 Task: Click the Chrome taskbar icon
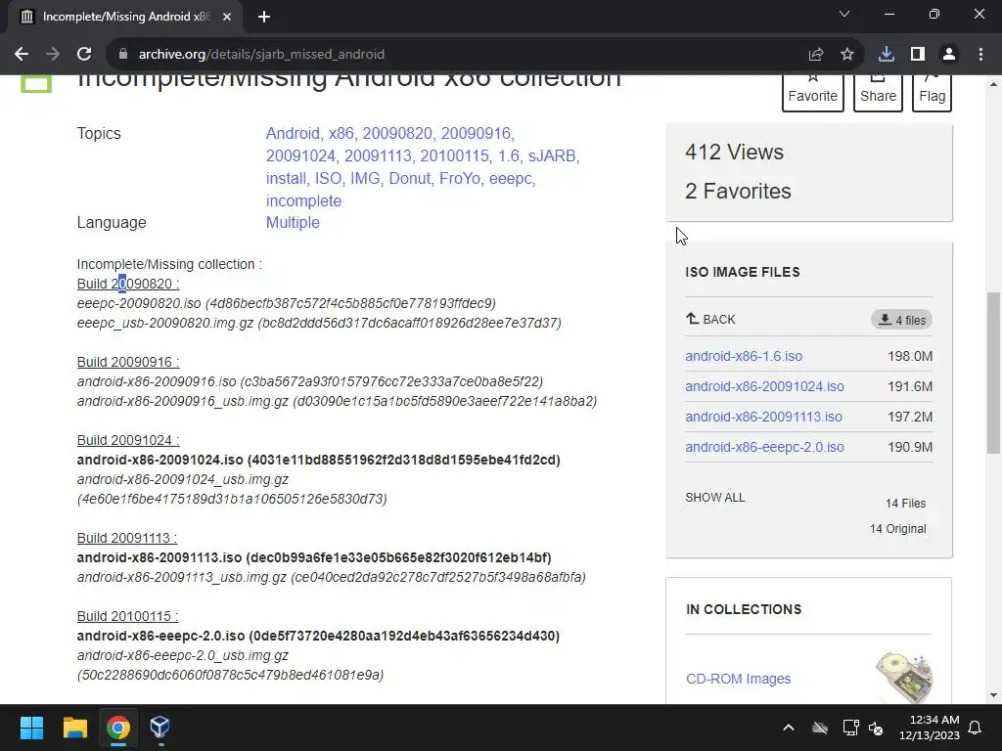click(118, 728)
